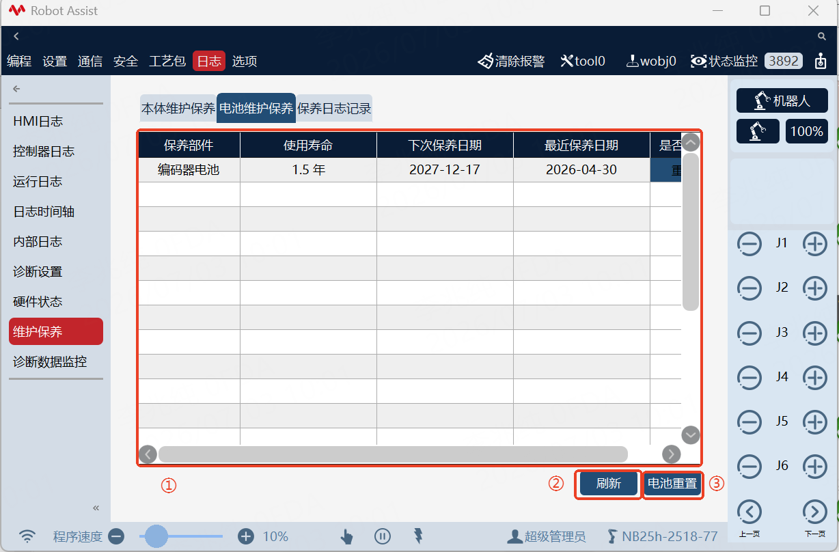The width and height of the screenshot is (839, 552).
Task: Click the program speed slider handle
Action: (x=156, y=536)
